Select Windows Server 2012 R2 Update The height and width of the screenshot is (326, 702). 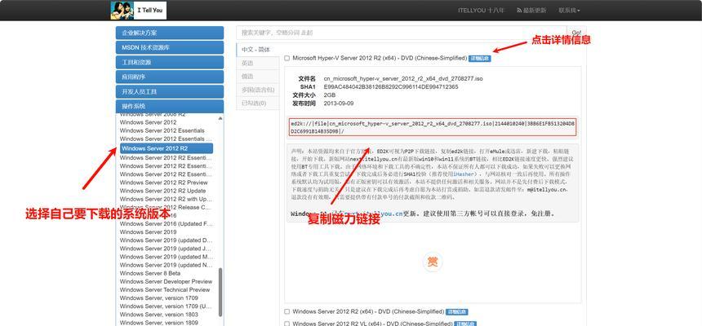tap(163, 191)
